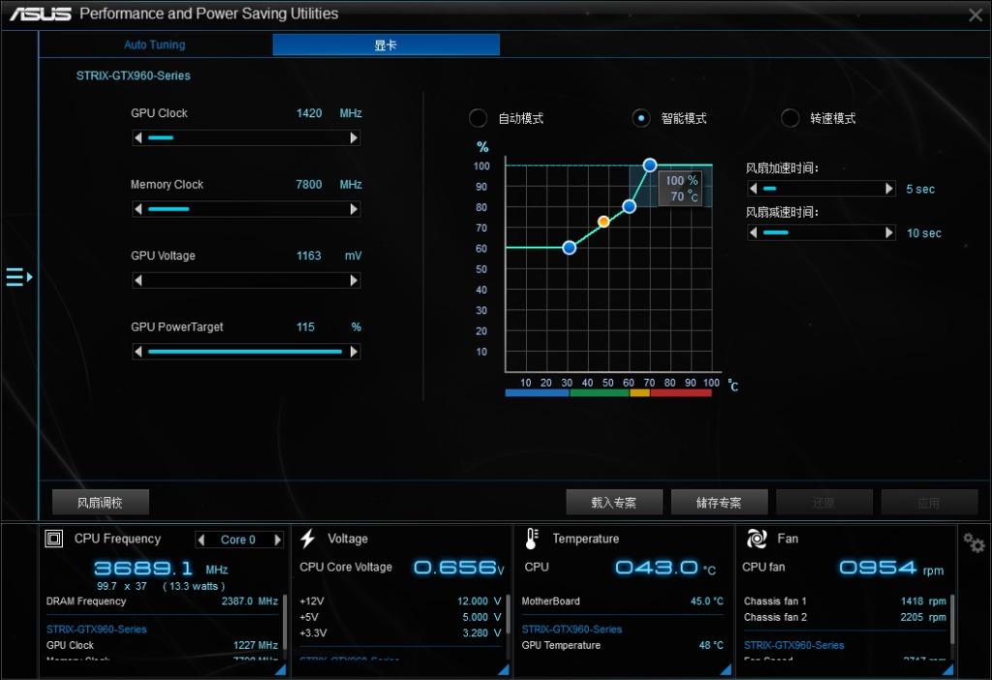Click GPU Clock slider right arrow
Viewport: 992px width, 680px height.
pos(354,139)
